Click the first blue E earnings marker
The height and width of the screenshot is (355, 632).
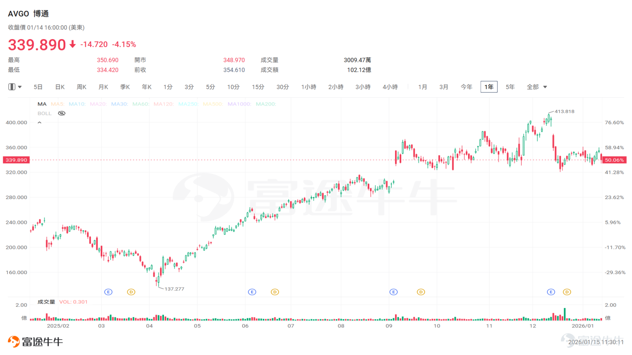coord(108,292)
